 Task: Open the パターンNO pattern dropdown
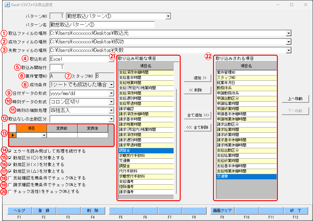(169, 16)
